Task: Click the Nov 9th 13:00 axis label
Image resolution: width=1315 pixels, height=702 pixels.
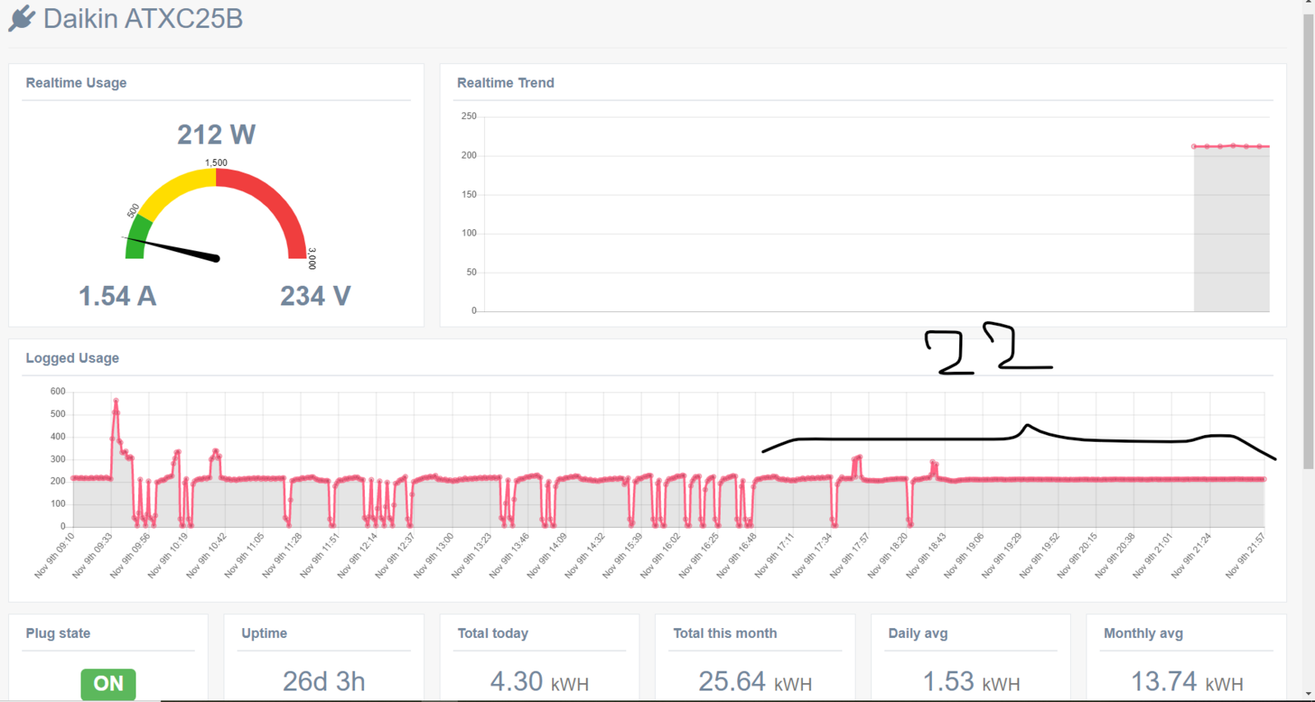Action: pyautogui.click(x=433, y=556)
